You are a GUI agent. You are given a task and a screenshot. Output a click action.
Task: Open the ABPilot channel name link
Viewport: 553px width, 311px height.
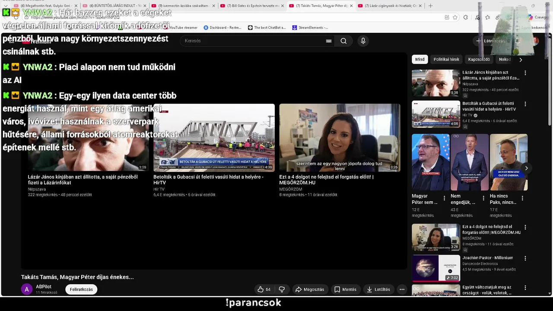click(44, 287)
